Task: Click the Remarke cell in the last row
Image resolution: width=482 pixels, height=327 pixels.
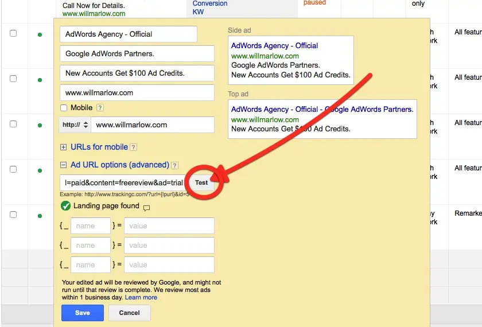Action: [468, 213]
